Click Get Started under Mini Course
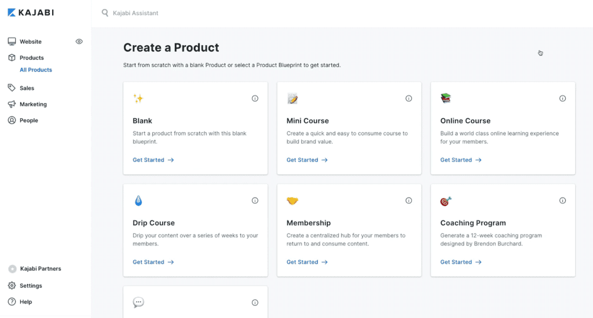The width and height of the screenshot is (593, 318). click(x=307, y=160)
